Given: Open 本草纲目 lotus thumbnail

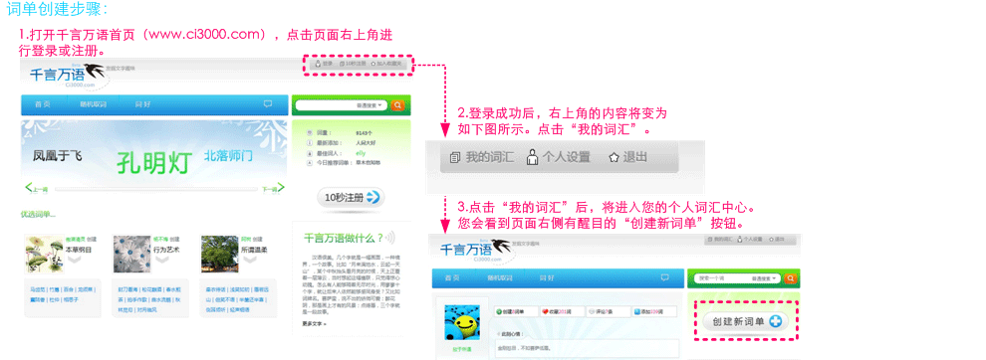Looking at the screenshot, I should (45, 254).
